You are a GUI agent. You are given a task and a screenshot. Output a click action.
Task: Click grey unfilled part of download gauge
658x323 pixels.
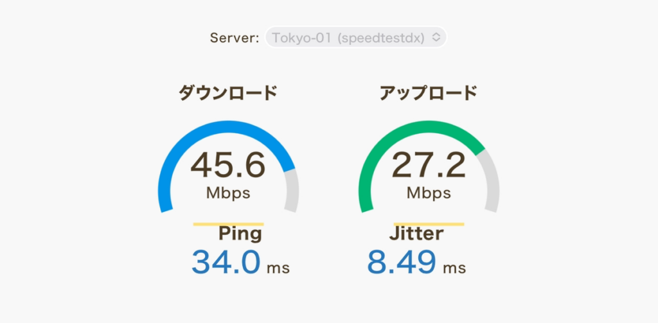click(292, 191)
